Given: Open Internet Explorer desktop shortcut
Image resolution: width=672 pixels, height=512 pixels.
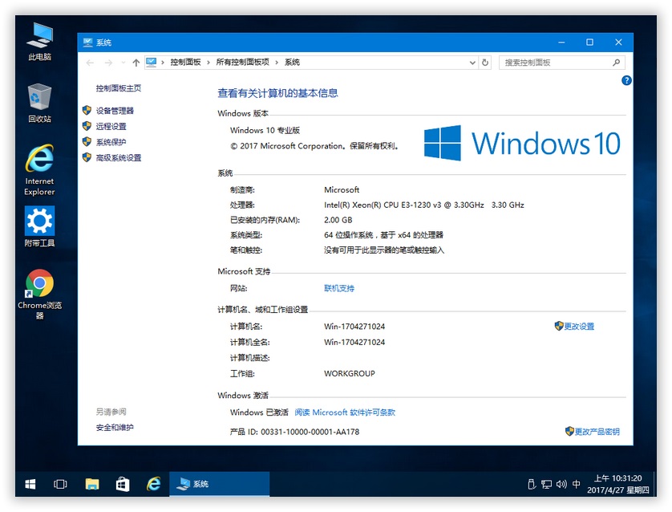Looking at the screenshot, I should pyautogui.click(x=39, y=170).
